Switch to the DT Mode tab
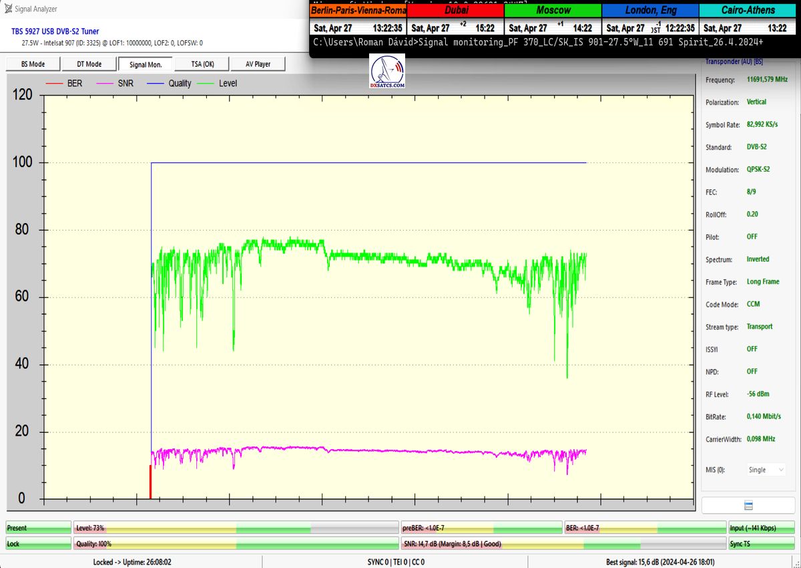The width and height of the screenshot is (801, 568). tap(89, 64)
